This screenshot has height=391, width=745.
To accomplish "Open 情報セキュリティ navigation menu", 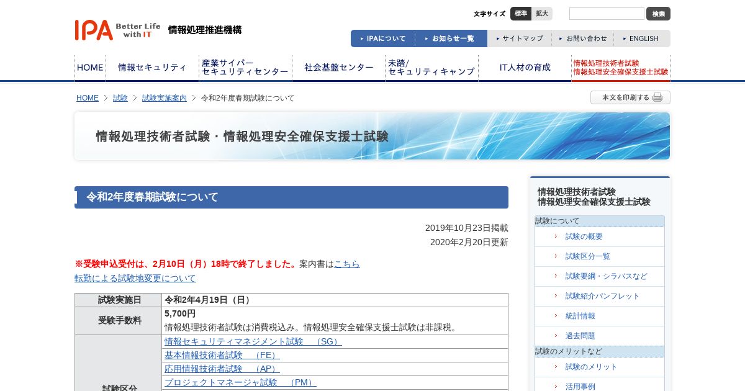I will point(152,68).
